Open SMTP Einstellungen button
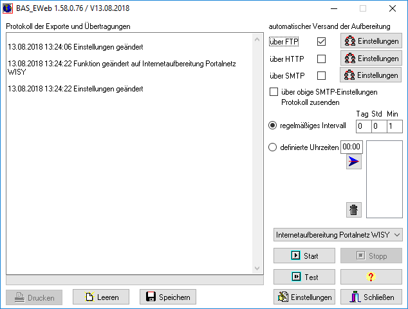Viewport: 408px width, 309px height. (x=371, y=75)
